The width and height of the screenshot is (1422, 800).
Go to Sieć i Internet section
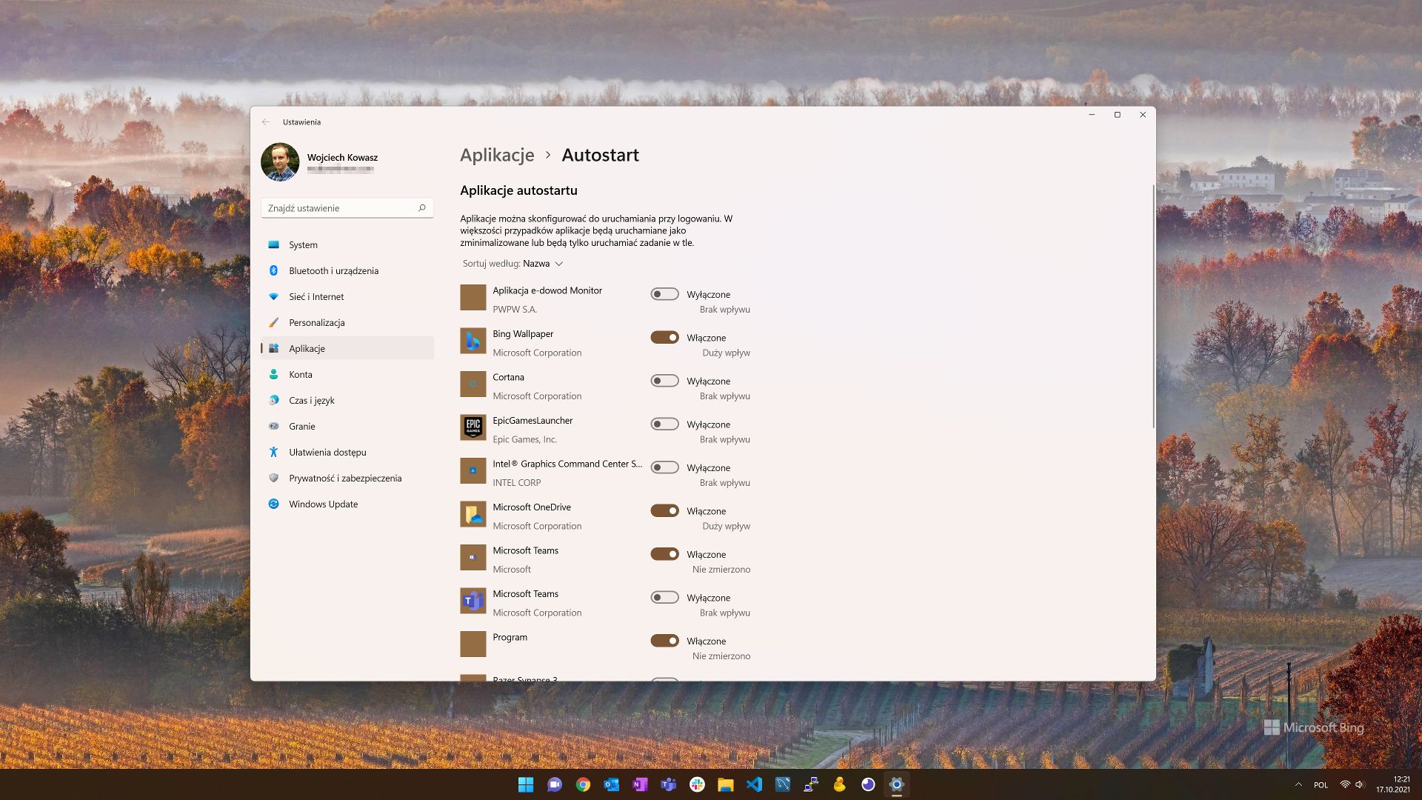pos(316,296)
